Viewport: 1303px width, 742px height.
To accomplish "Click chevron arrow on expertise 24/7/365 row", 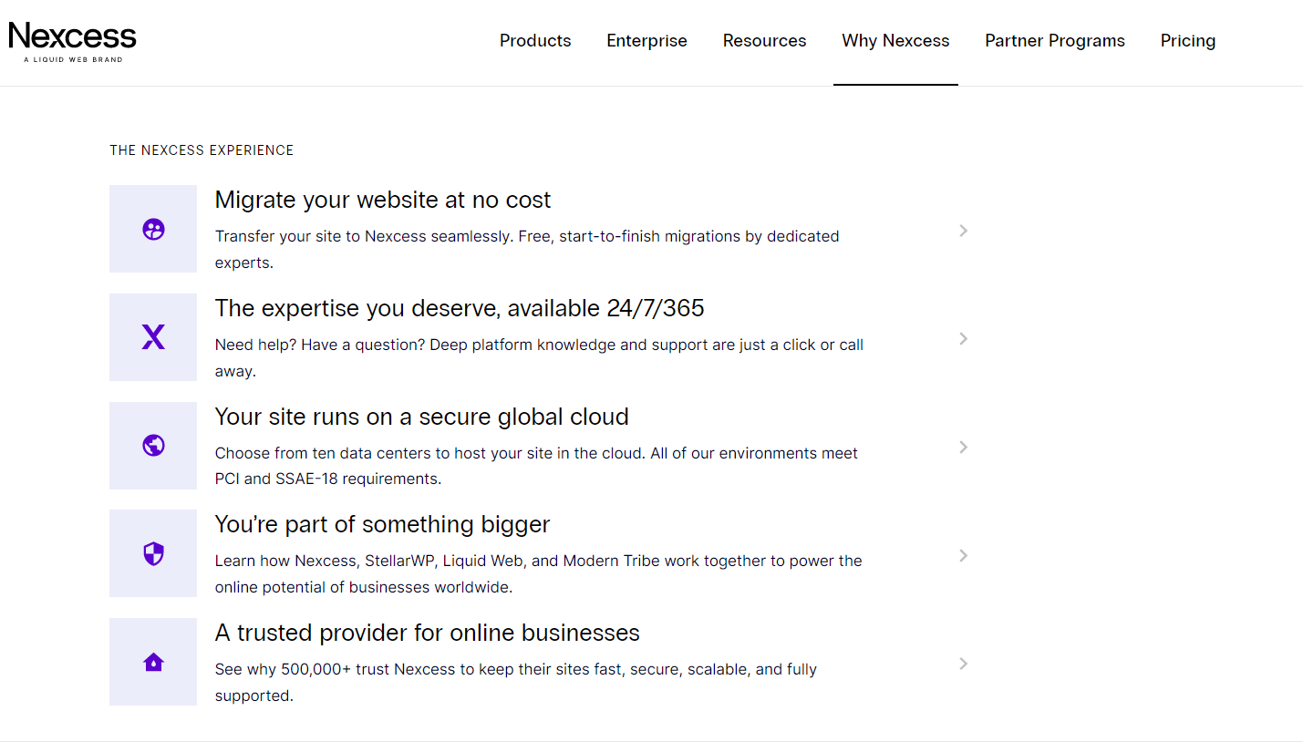I will pos(963,338).
